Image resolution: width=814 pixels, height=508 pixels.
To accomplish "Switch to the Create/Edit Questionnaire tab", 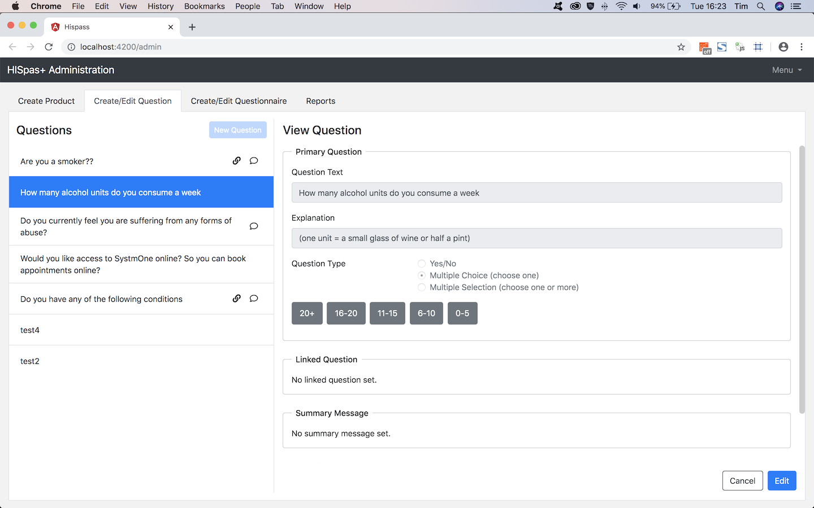I will coord(239,101).
